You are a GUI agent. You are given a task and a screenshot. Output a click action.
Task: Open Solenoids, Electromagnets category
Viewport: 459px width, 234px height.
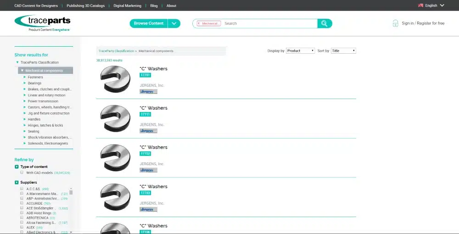click(48, 143)
